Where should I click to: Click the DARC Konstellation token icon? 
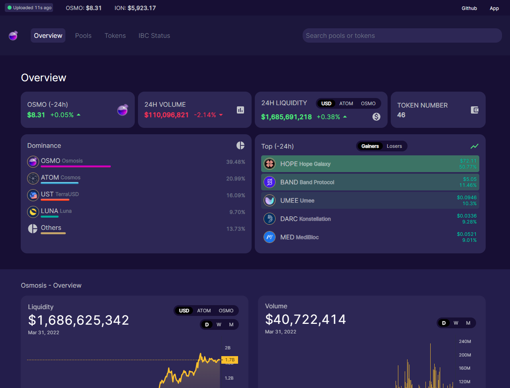click(270, 219)
